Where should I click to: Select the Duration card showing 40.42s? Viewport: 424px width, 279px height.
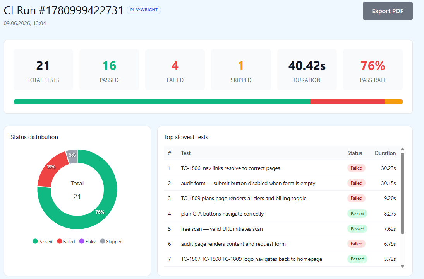point(307,70)
